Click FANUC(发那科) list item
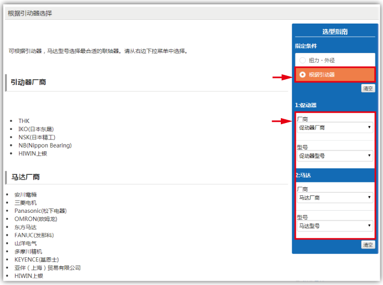This screenshot has height=285, width=383. click(34, 235)
